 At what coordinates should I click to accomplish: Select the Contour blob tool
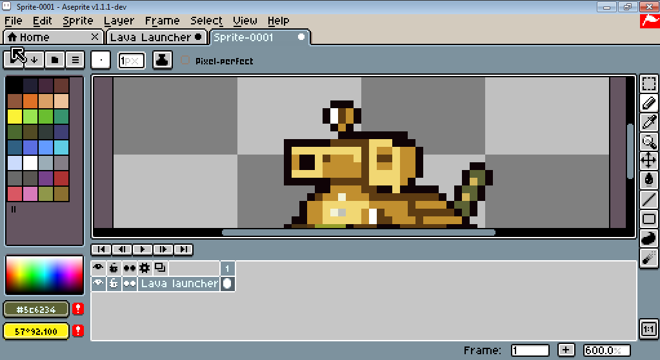648,238
